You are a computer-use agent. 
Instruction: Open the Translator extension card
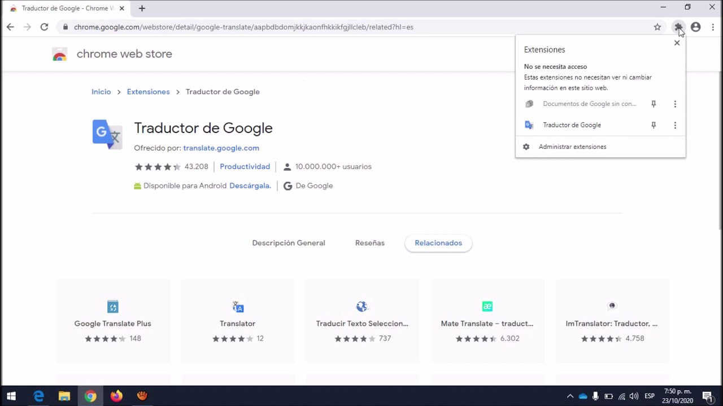(237, 320)
